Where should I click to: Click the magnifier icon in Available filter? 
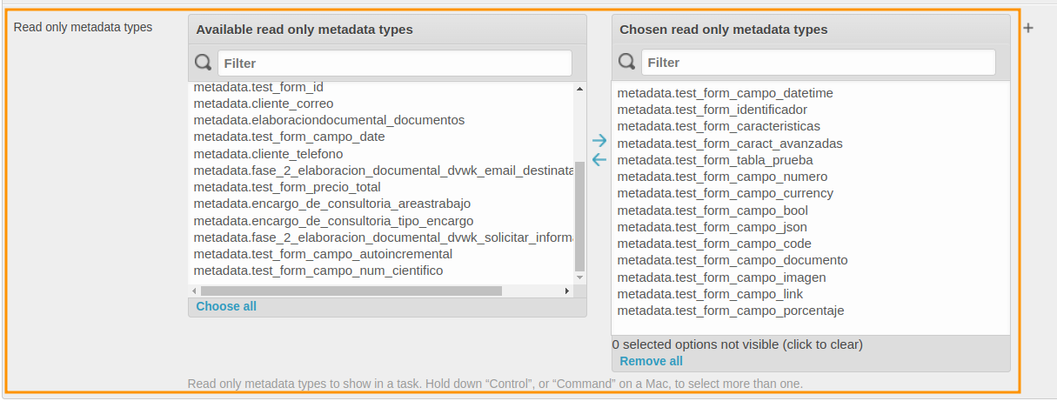coord(204,63)
